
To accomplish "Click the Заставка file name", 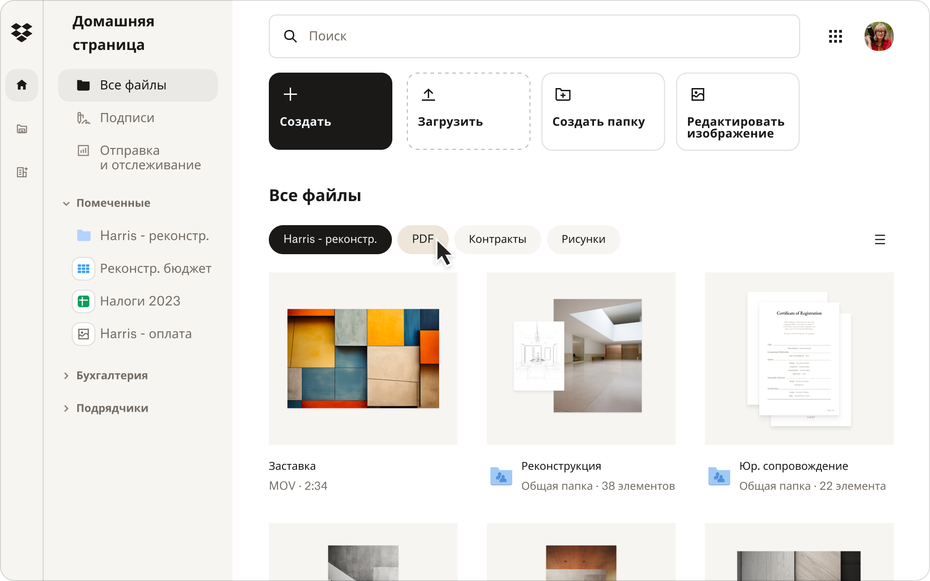I will 292,466.
